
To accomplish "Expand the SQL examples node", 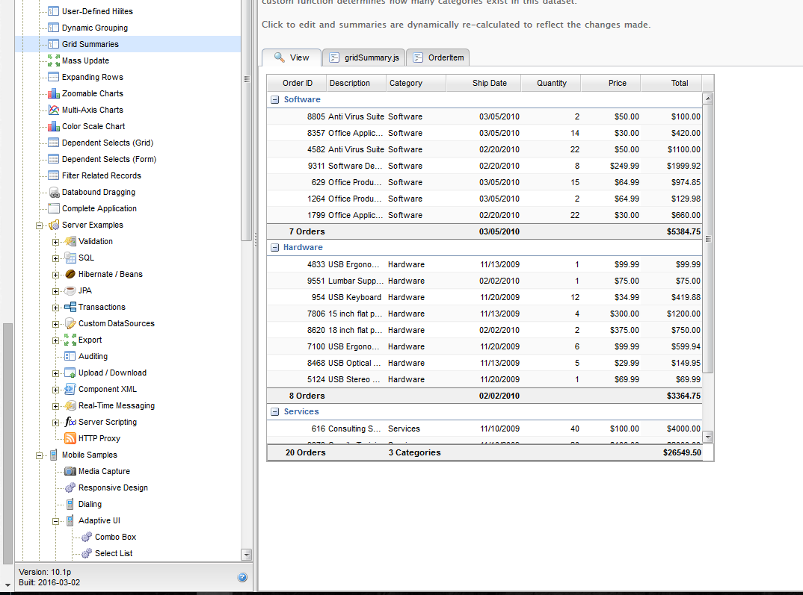I will tap(55, 258).
